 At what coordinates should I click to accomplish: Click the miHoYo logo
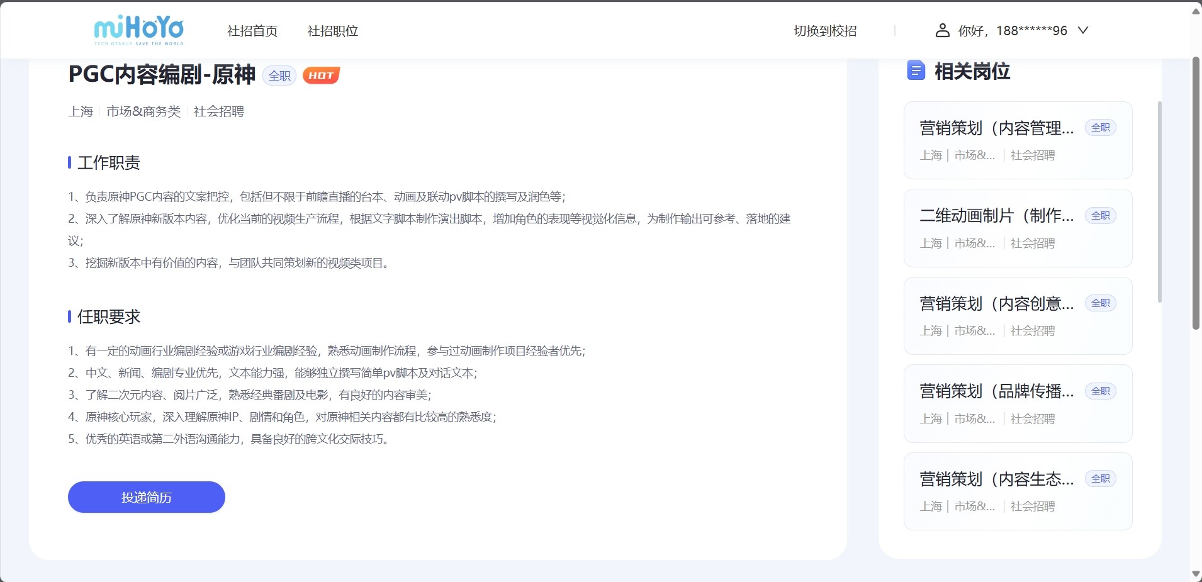[x=138, y=30]
